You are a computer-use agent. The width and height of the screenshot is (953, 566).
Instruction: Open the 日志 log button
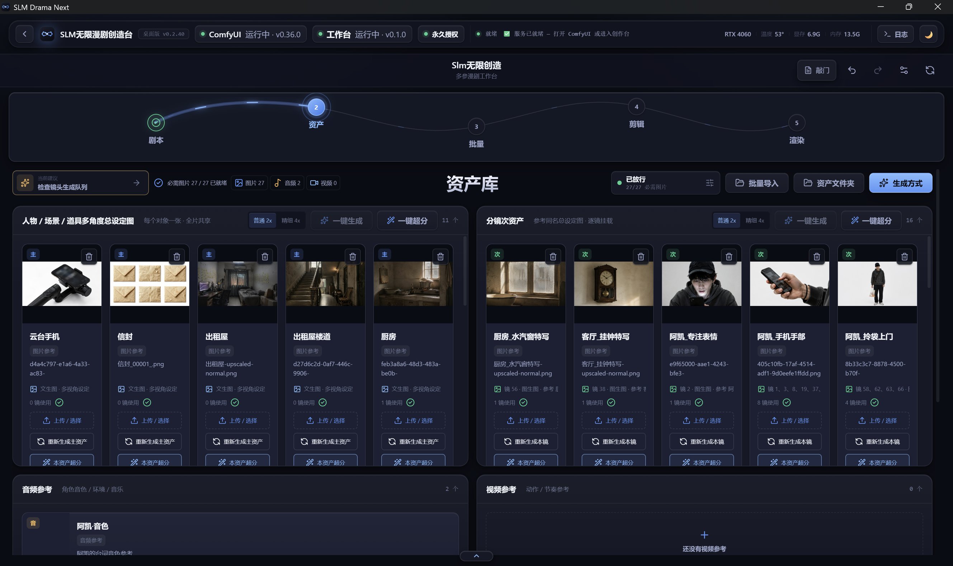[895, 34]
